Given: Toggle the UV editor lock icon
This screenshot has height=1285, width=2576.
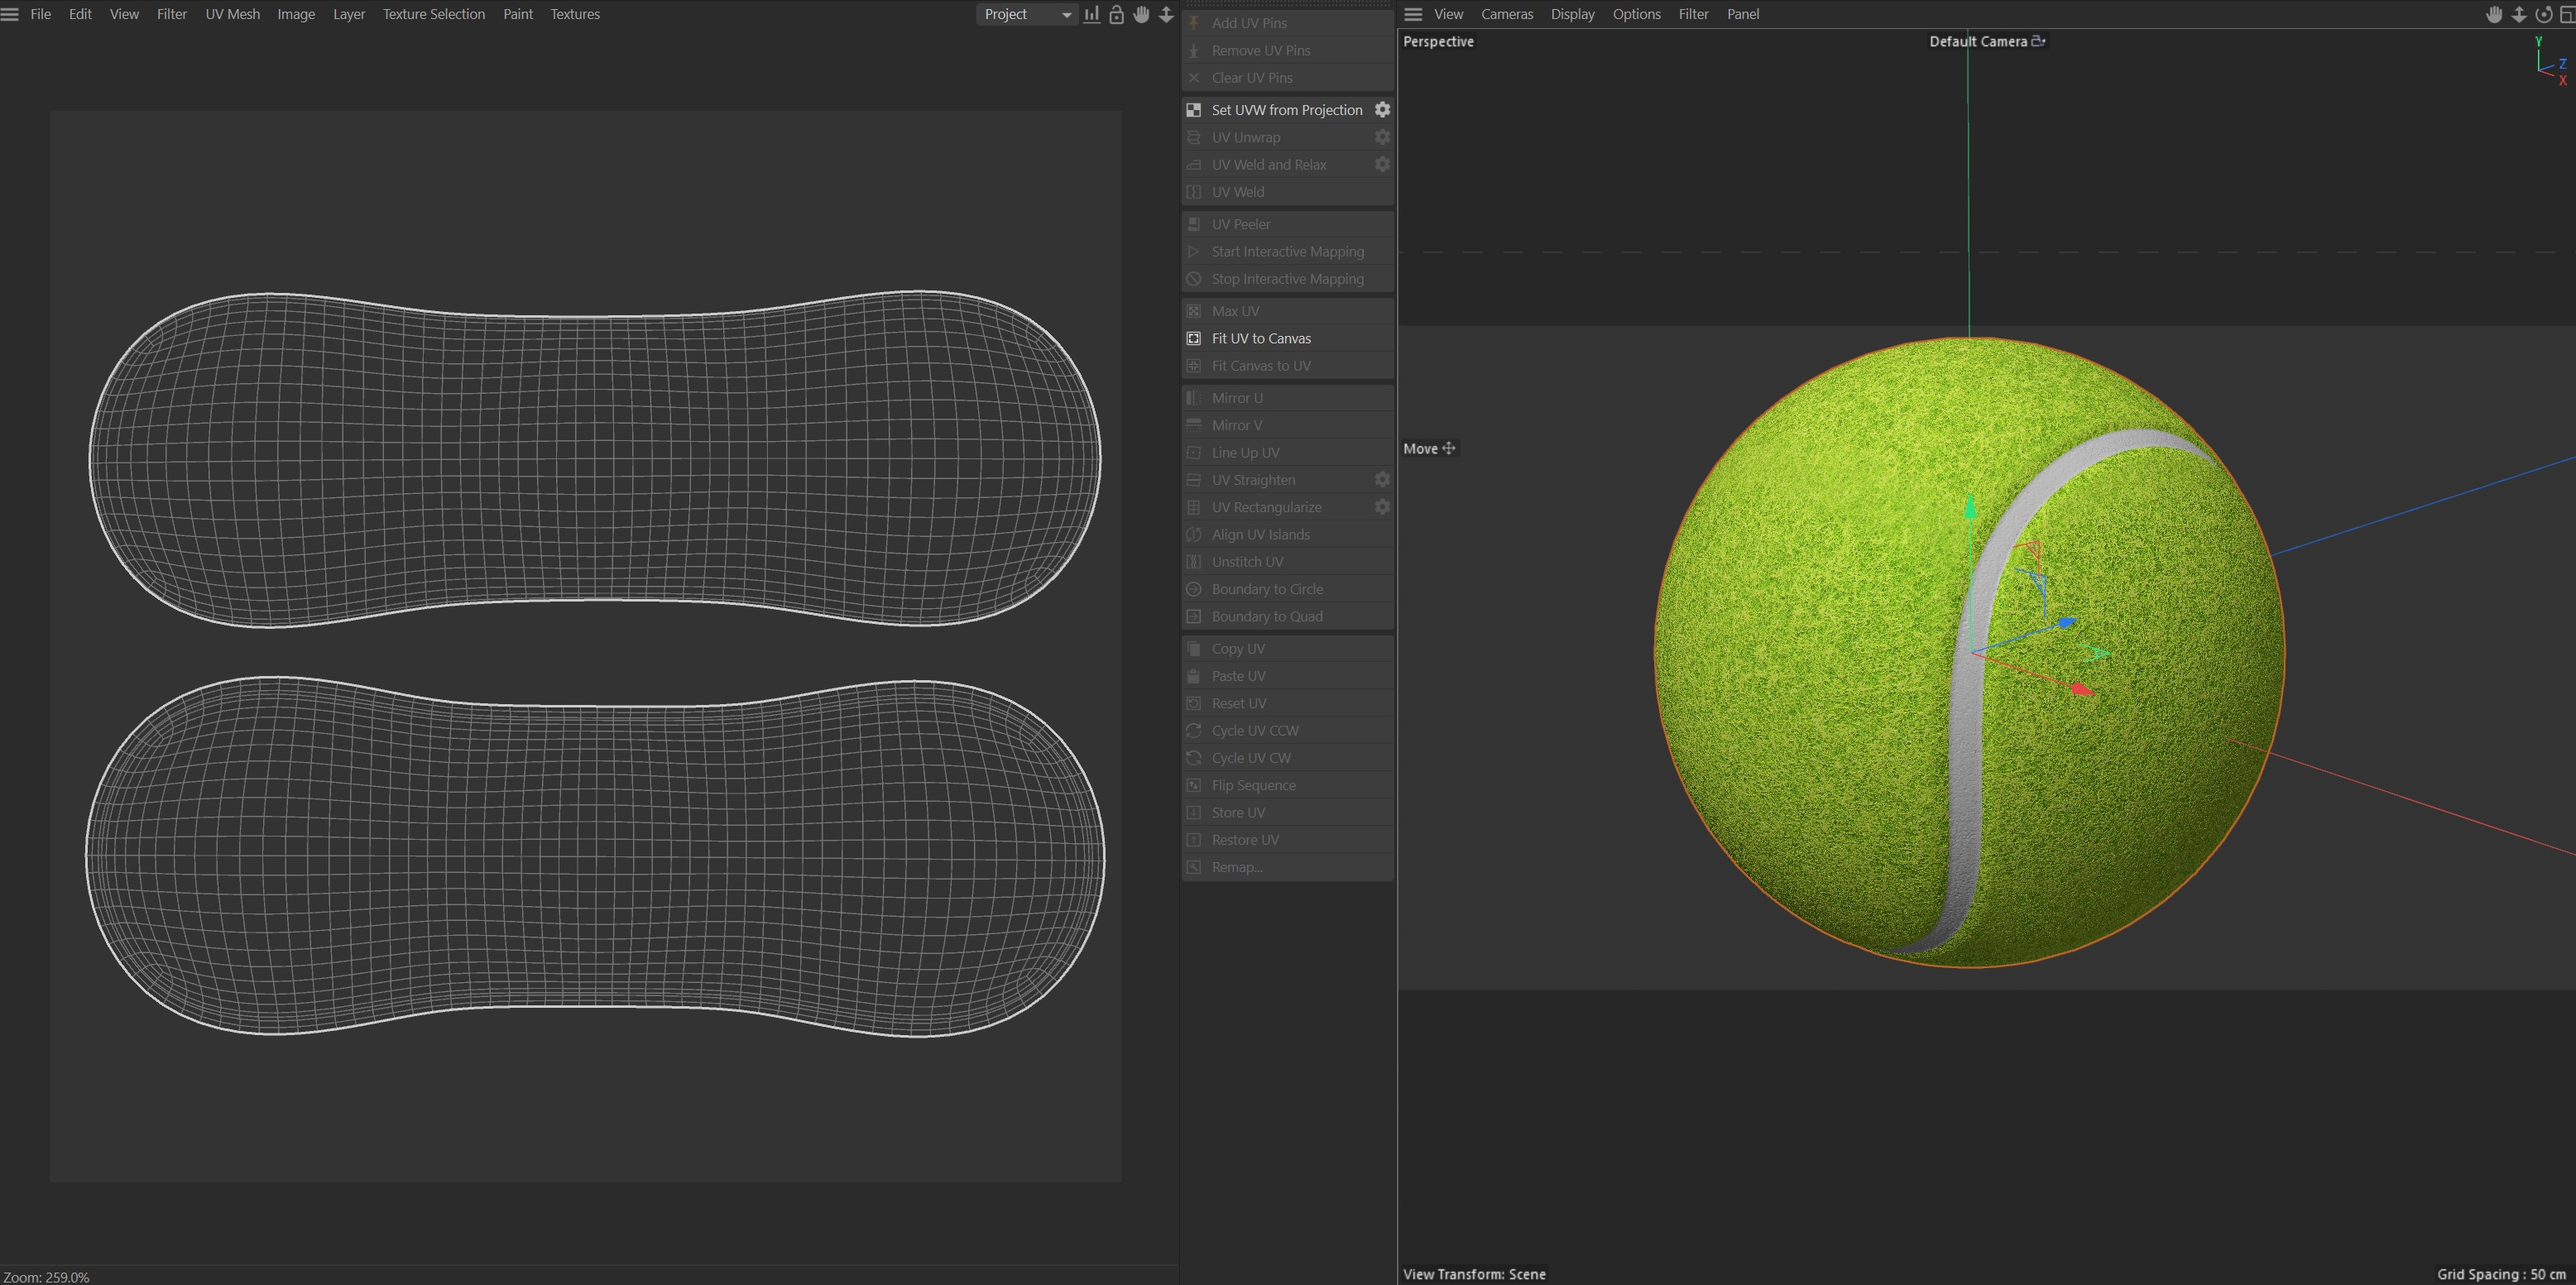Looking at the screenshot, I should click(x=1116, y=14).
